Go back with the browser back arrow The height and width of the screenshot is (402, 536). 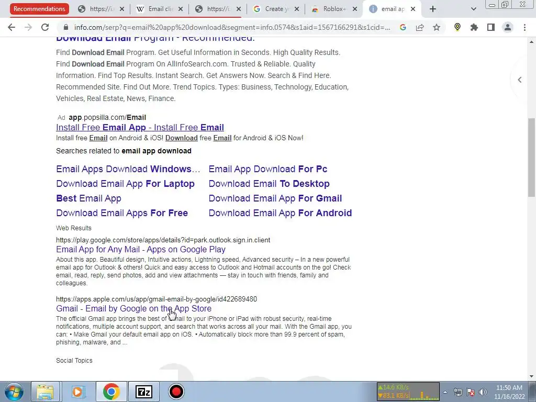[x=12, y=27]
